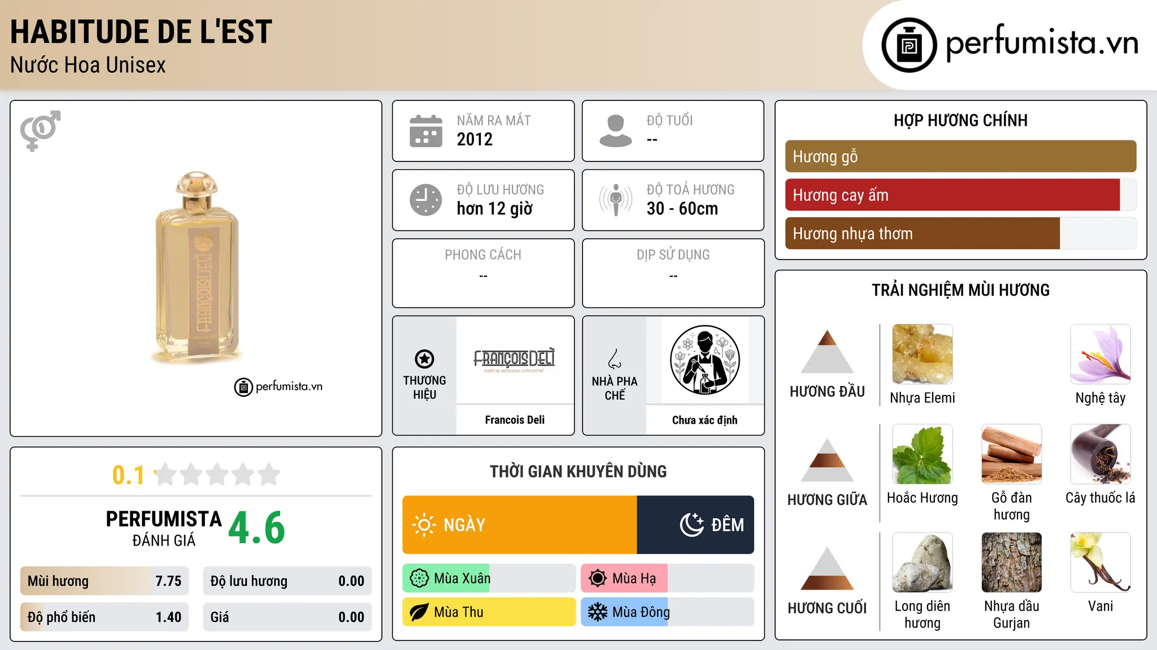1157x650 pixels.
Task: Select the Hoắc Hương patchouli note image
Action: pos(922,454)
